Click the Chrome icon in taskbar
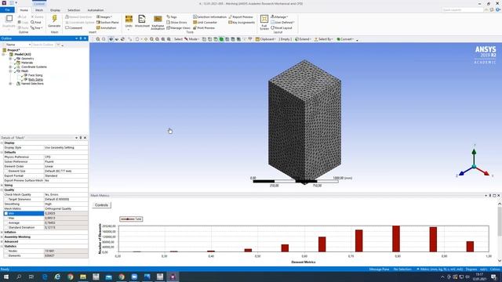Screen dimensions: 502x282 [x=70, y=277]
